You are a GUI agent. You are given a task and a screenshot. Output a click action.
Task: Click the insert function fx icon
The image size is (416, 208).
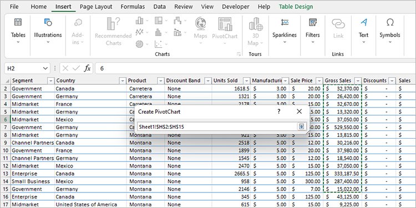click(x=87, y=68)
